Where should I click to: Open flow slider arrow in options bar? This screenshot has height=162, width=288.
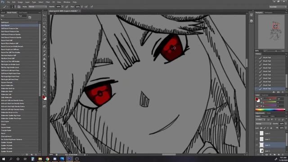tap(82, 7)
